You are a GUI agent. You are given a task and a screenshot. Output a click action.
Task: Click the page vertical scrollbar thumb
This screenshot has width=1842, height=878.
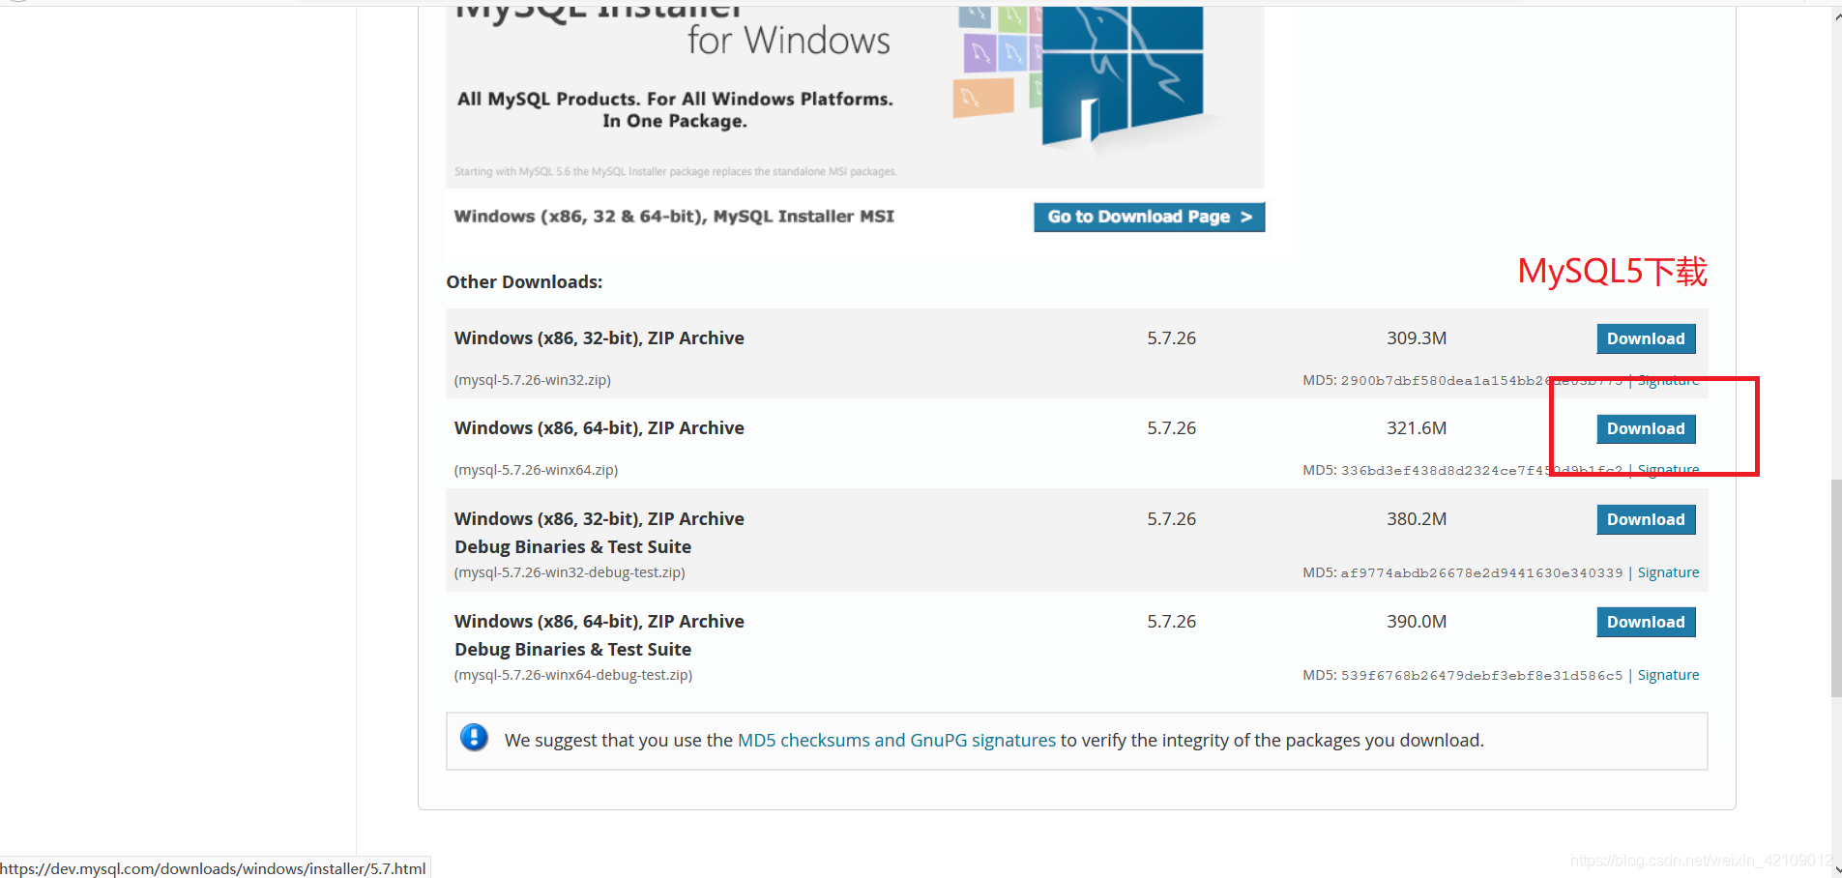[x=1836, y=588]
